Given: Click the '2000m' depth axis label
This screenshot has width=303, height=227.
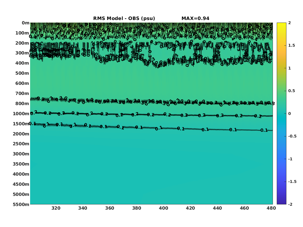Looking at the screenshot, I should tap(21, 134).
